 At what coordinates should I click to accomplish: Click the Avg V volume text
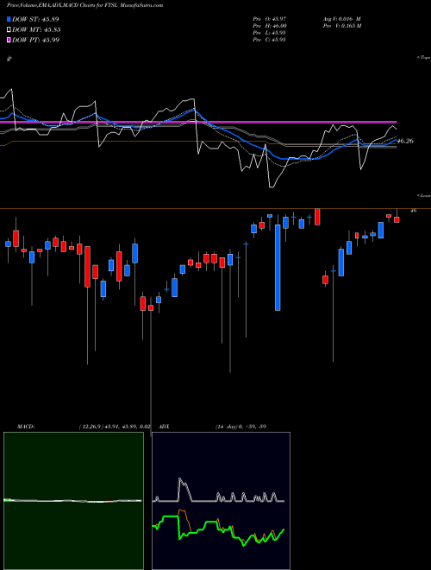coord(341,19)
